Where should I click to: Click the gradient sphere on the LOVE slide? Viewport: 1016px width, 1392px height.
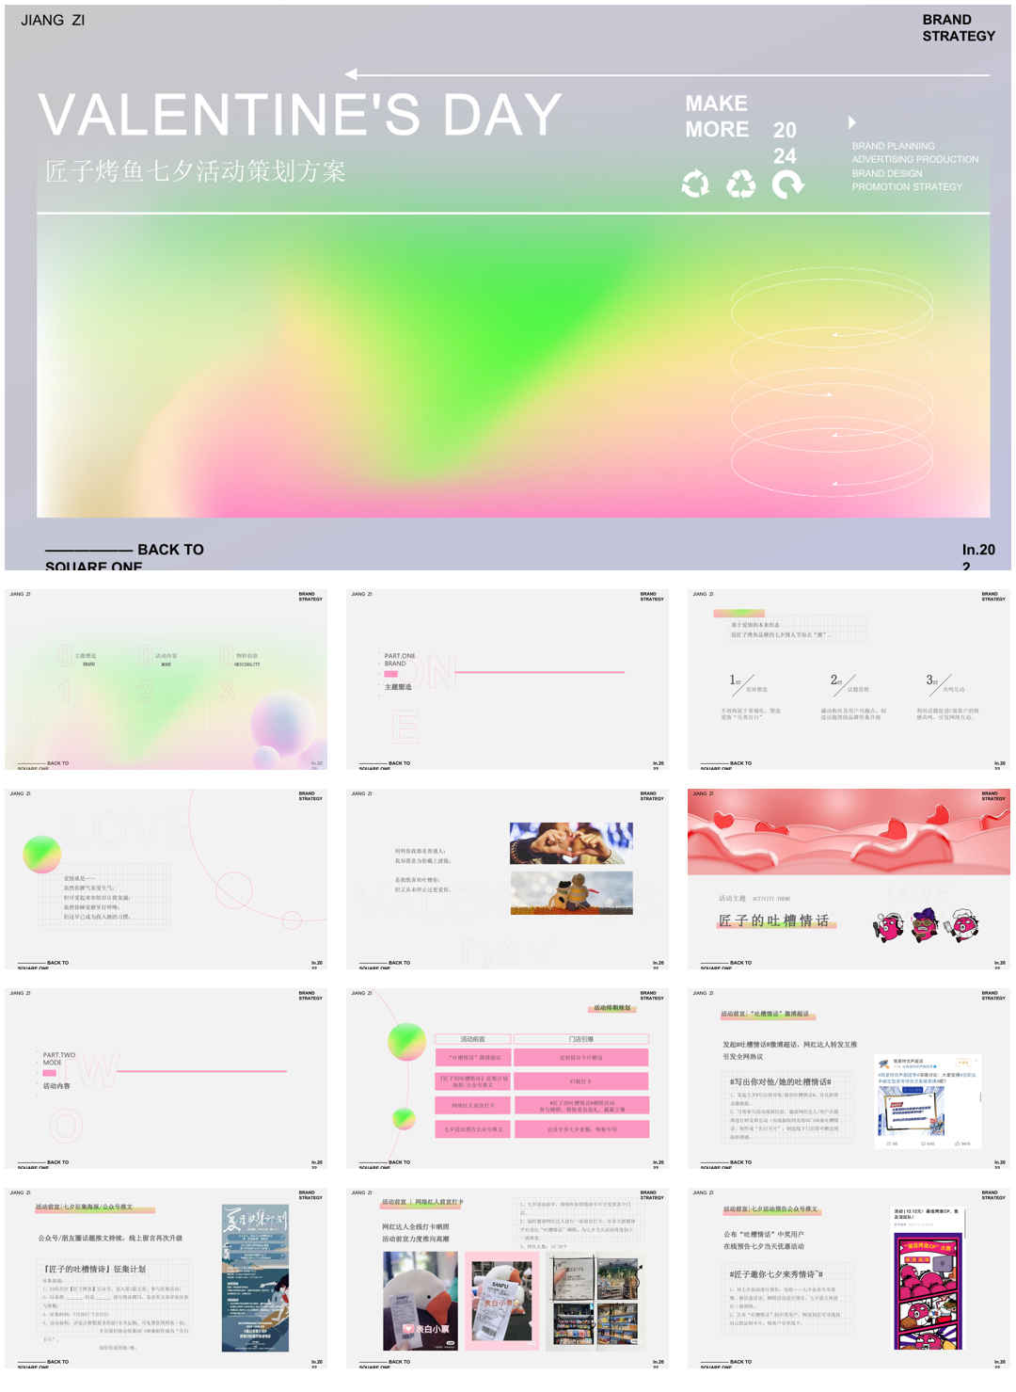coord(42,854)
